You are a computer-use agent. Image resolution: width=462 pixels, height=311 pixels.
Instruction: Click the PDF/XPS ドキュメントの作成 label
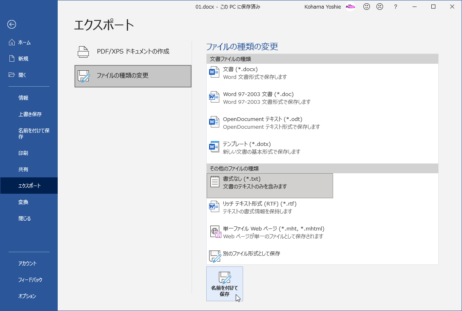point(133,51)
